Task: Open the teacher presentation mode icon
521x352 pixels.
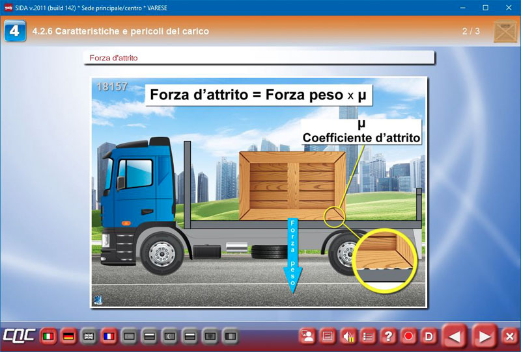Action: [307, 336]
